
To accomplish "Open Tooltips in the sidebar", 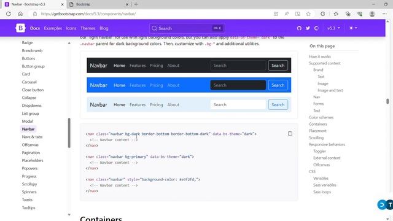I will (29, 207).
